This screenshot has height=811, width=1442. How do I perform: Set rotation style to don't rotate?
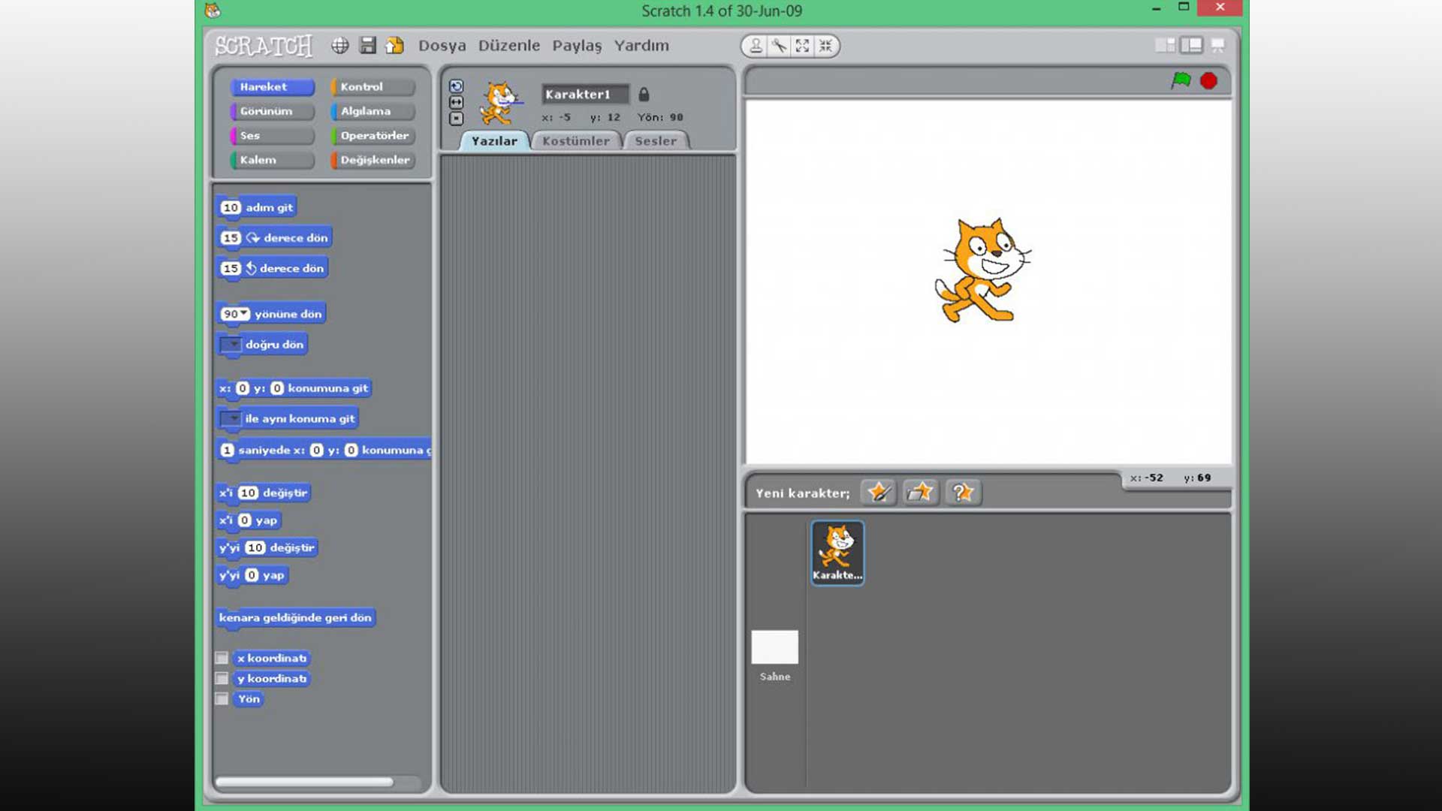(456, 119)
